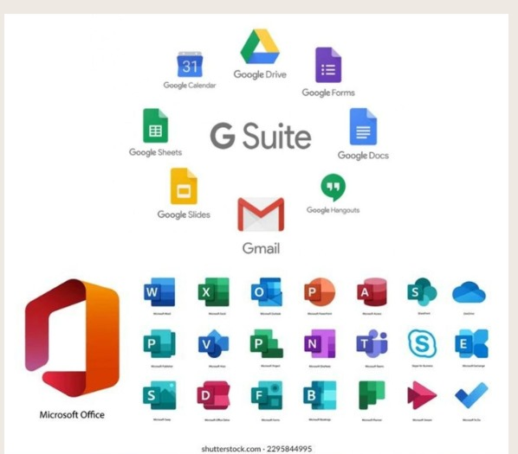Click the large Microsoft Office logo
Viewport: 518px width, 454px height.
[72, 338]
